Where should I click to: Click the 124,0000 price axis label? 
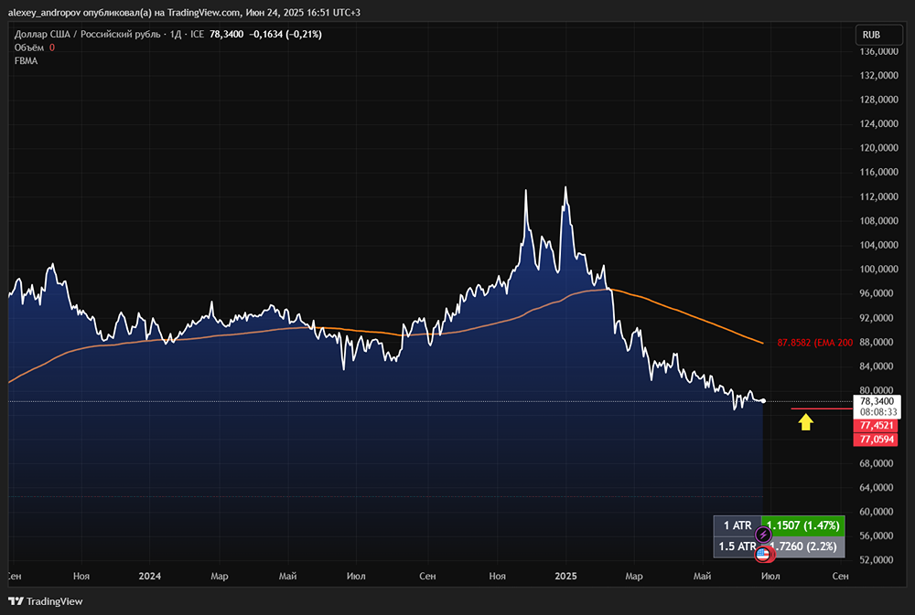pos(878,123)
